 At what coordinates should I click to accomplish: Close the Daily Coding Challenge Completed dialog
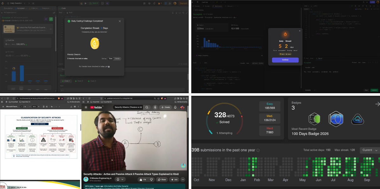pos(120,21)
